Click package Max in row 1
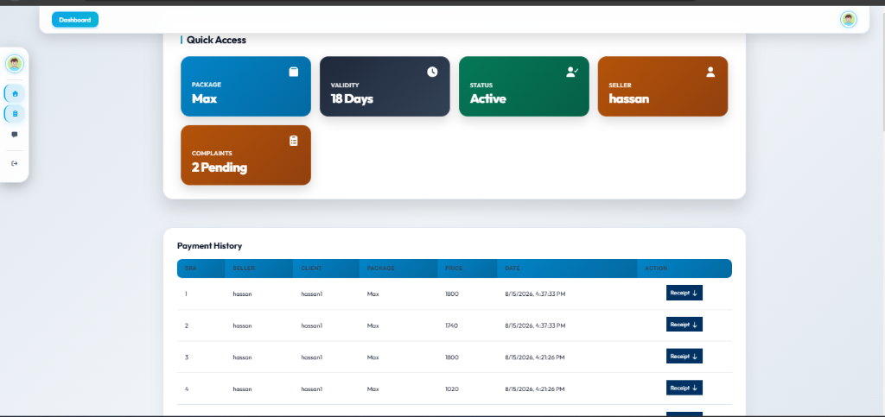 coord(372,294)
